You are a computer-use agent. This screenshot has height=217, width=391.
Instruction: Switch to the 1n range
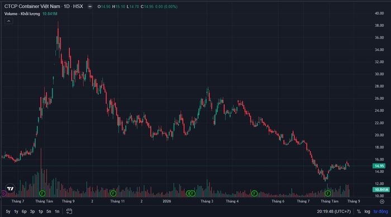[x=57, y=211]
